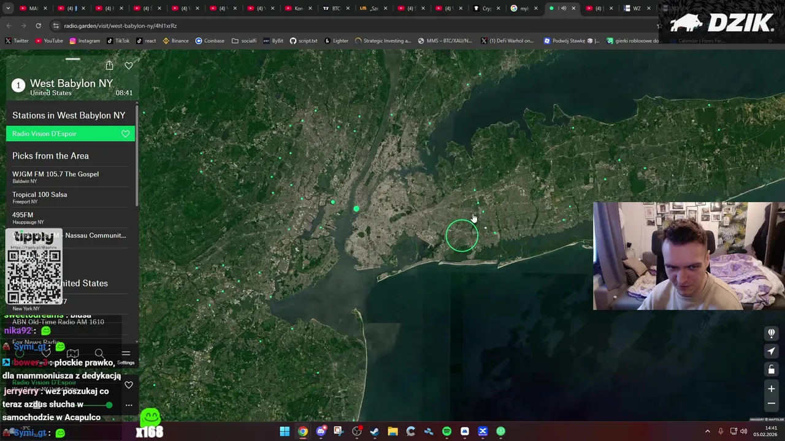Image resolution: width=785 pixels, height=441 pixels.
Task: View site information icon in address bar
Action: 56,26
